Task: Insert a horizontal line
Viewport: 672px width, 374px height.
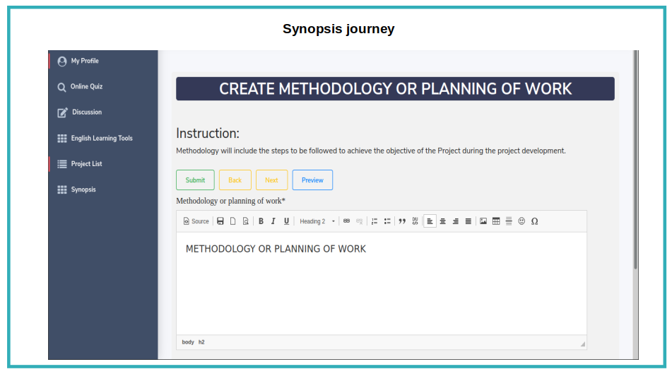Action: click(509, 221)
